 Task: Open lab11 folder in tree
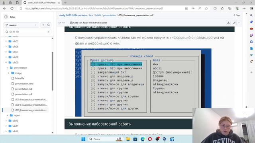15,126
